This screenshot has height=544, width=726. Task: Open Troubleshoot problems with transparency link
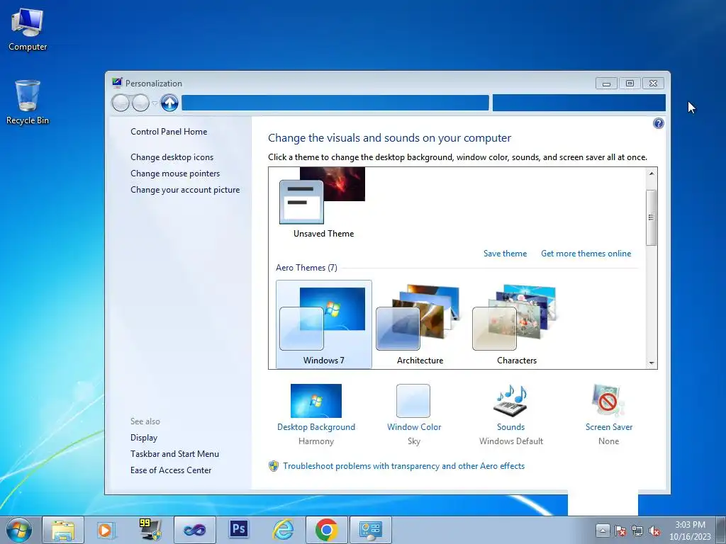tap(403, 466)
